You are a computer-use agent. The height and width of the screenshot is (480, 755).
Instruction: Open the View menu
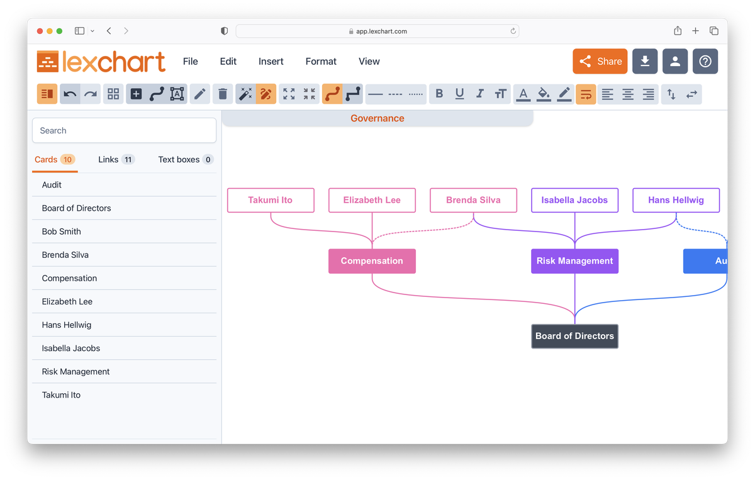(x=369, y=61)
